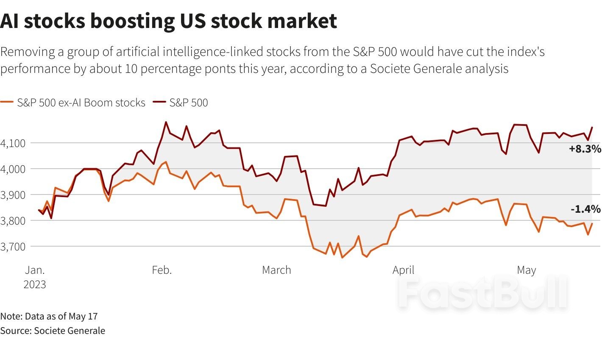Select the "S&P 500 ex-AI Boom stocks" legend label
Image resolution: width=602 pixels, height=339 pixels.
click(x=81, y=103)
